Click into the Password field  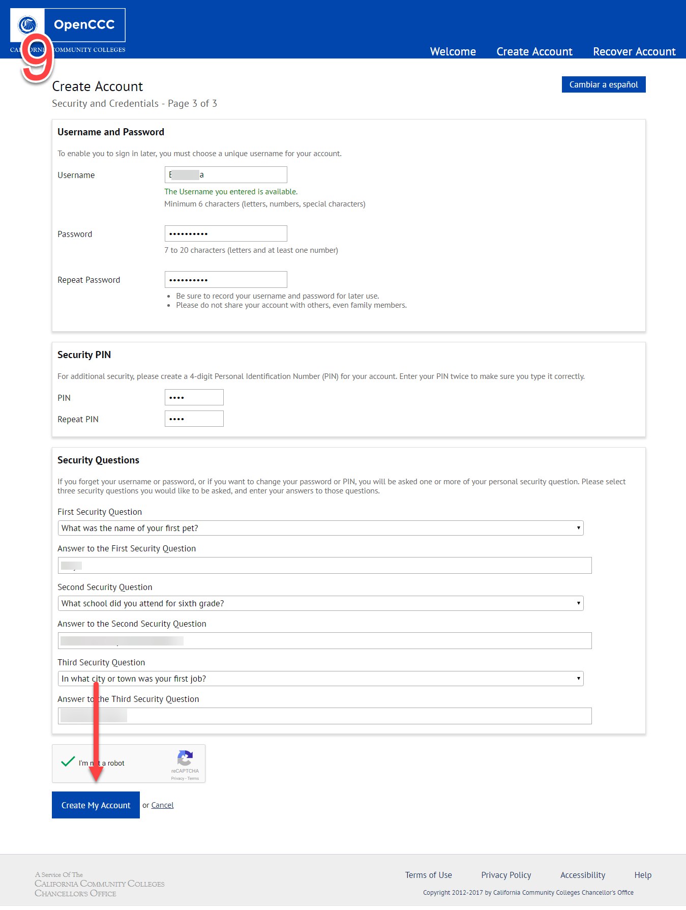(226, 234)
